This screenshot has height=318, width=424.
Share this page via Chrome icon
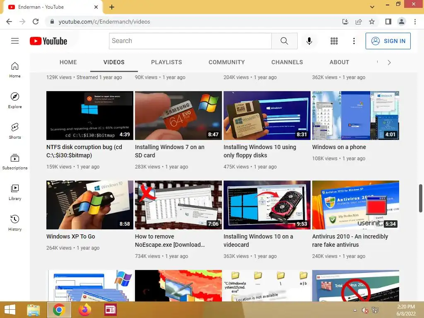point(359,22)
